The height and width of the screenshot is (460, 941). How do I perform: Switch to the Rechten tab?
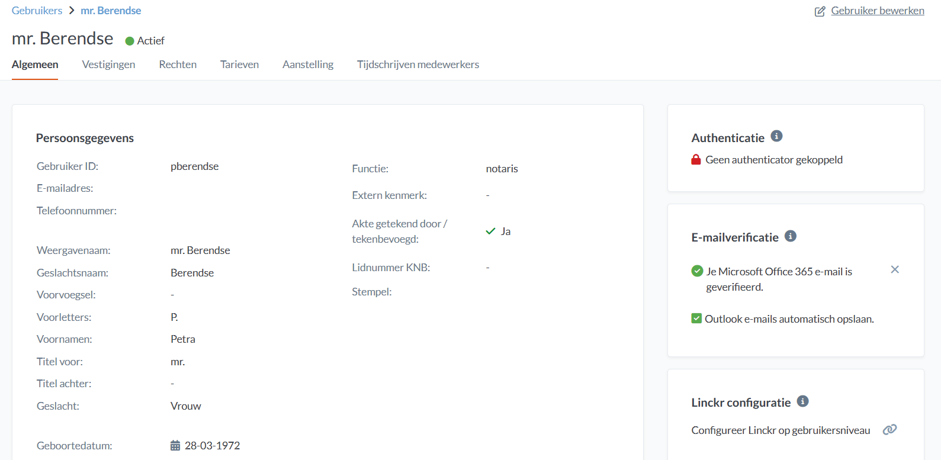[178, 65]
